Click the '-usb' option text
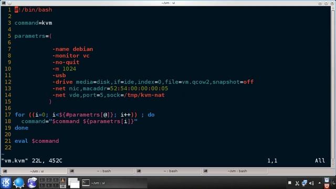The image size is (336, 189). pyautogui.click(x=59, y=76)
